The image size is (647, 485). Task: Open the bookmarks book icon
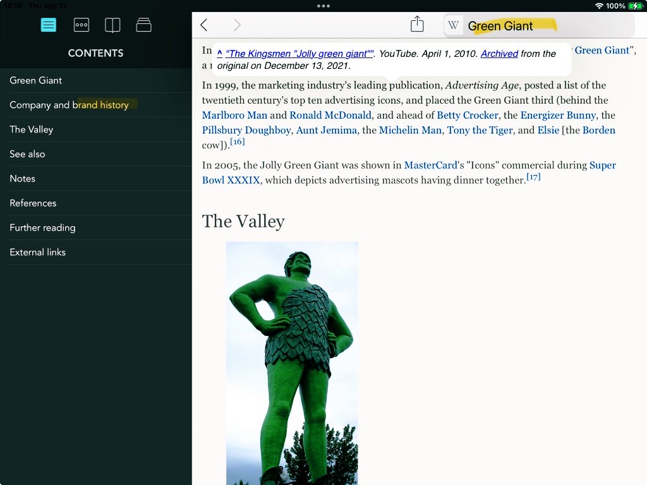(112, 25)
